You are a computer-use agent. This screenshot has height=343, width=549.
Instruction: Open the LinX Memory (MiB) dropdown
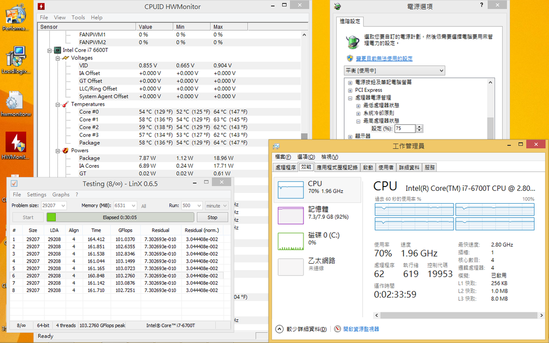click(133, 206)
